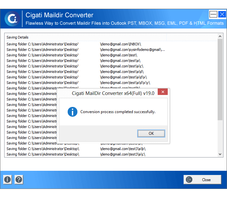This screenshot has width=227, height=198.
Task: Click the 'Cigati Maildir Converter' header title
Action: coord(59,15)
